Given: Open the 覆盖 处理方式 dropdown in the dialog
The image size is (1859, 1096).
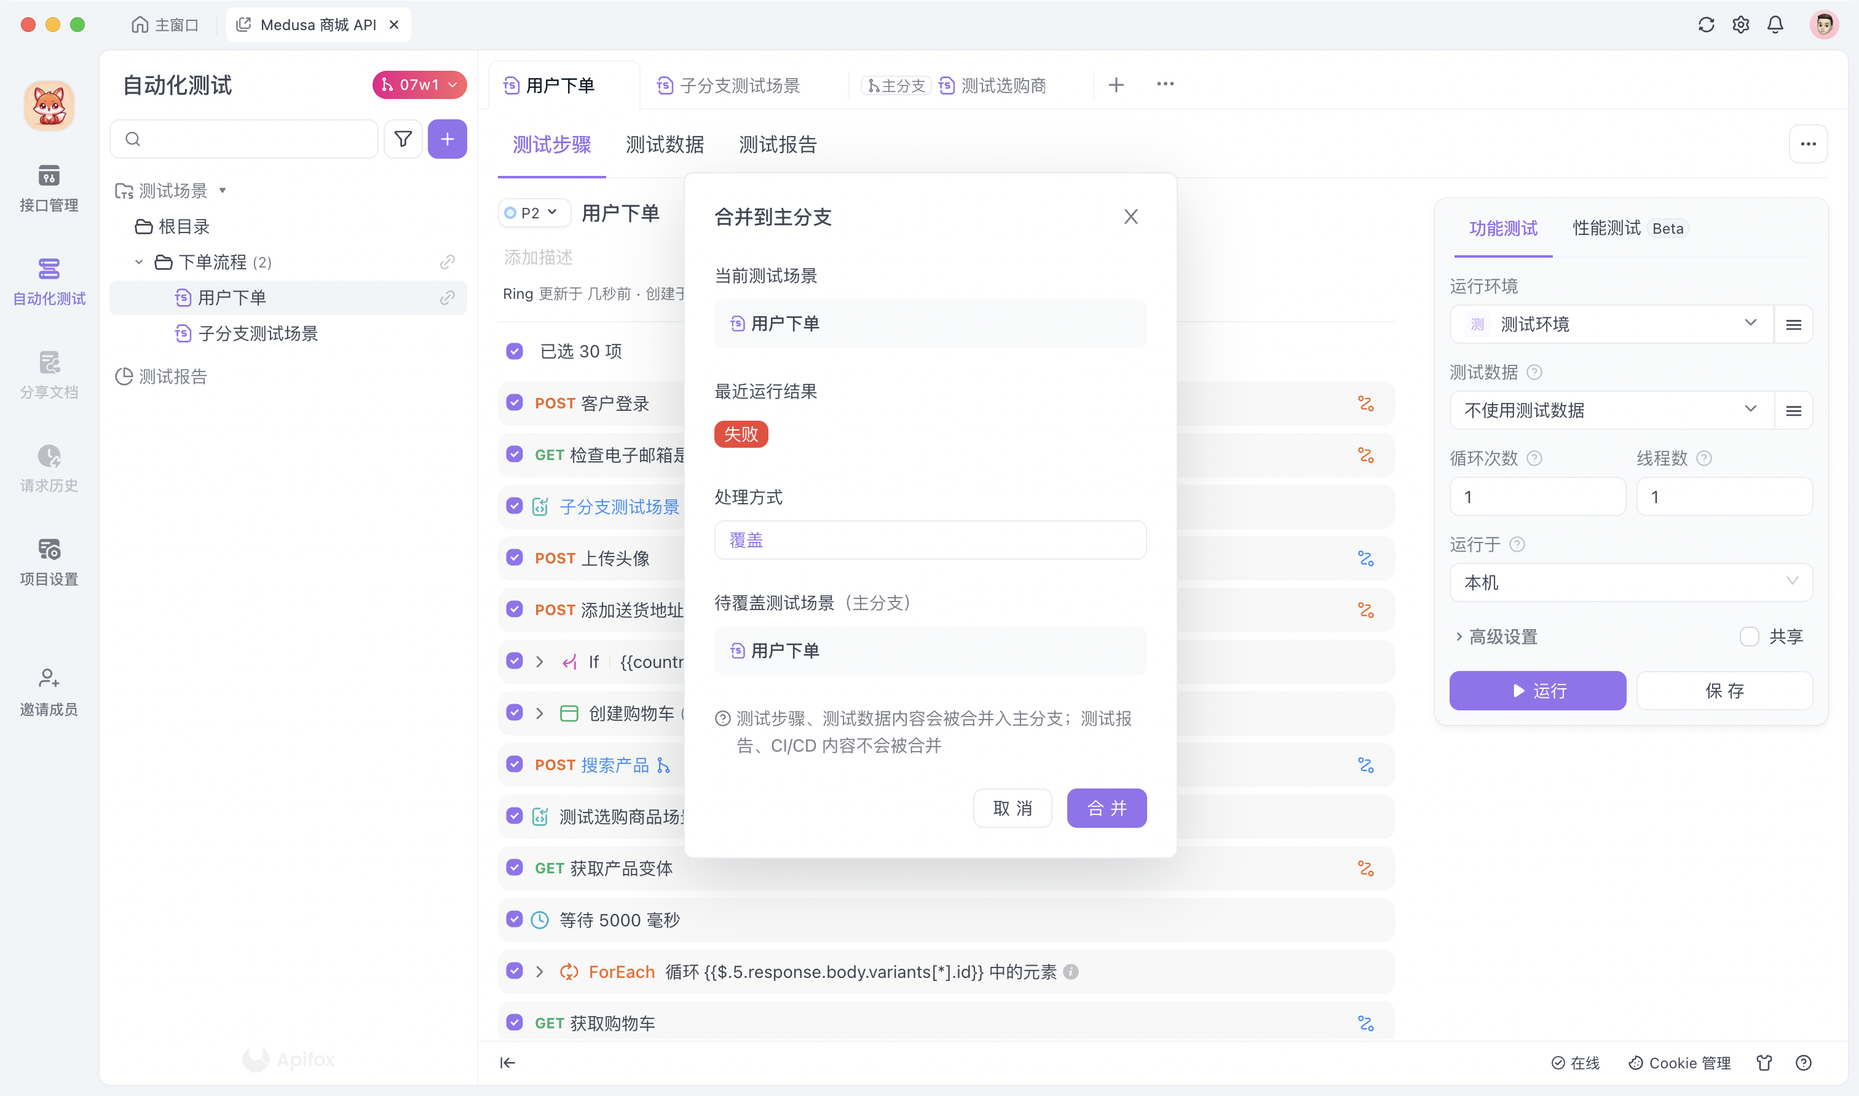Looking at the screenshot, I should tap(929, 540).
